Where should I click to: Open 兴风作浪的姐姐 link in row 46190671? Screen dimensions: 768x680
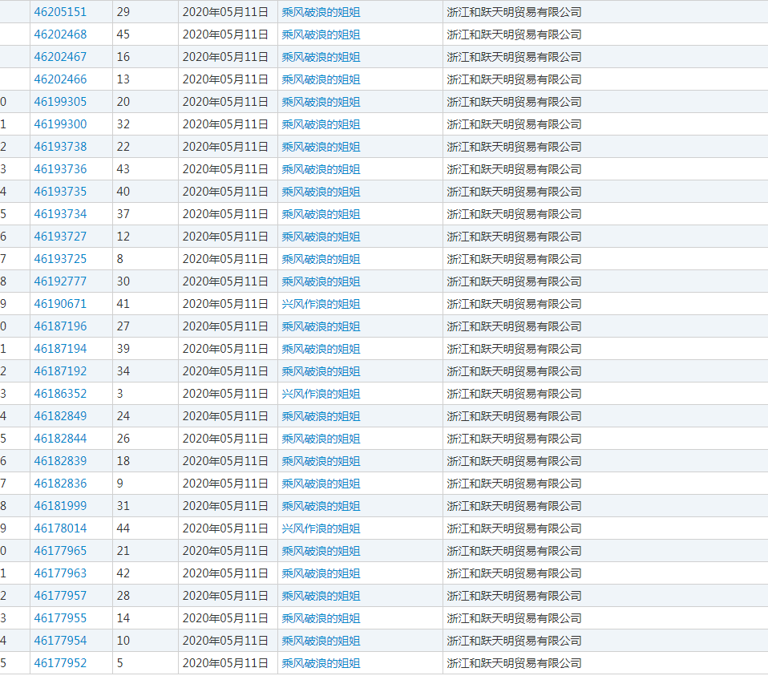pyautogui.click(x=321, y=304)
